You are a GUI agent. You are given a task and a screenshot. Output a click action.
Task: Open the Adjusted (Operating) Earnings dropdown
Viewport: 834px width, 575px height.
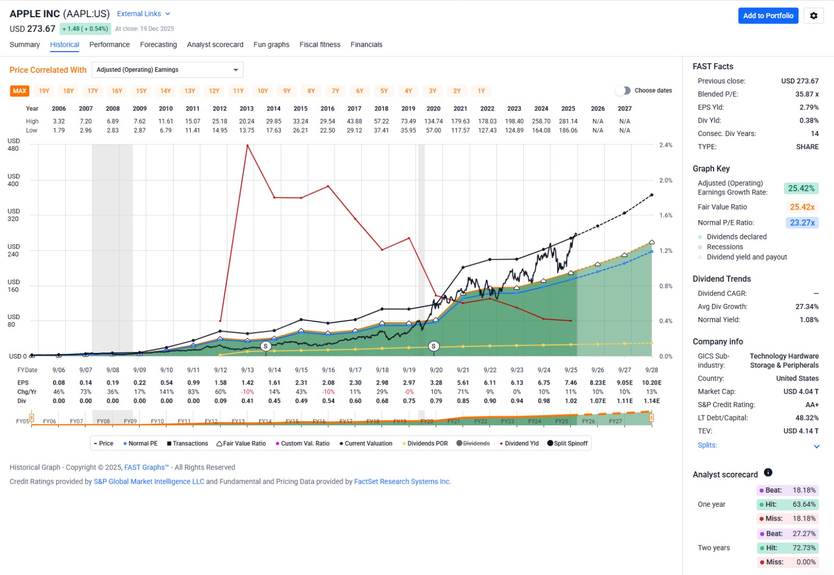tap(167, 70)
